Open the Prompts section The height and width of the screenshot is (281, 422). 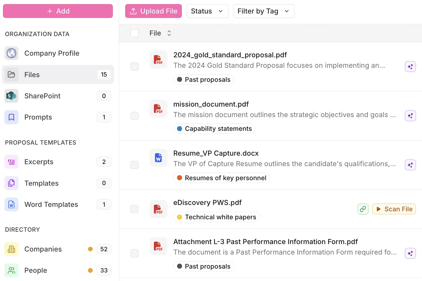pyautogui.click(x=38, y=117)
